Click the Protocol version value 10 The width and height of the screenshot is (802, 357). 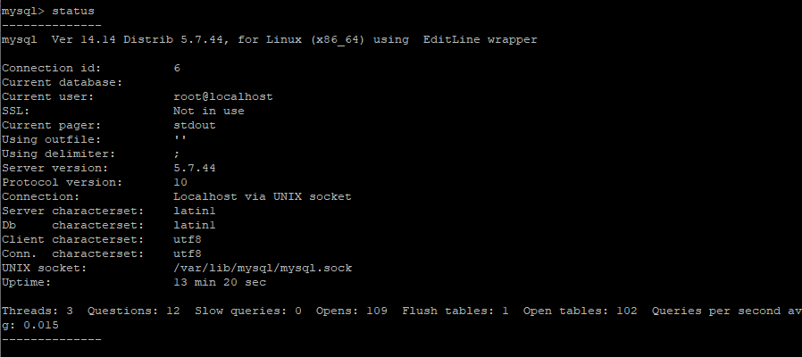pos(180,182)
